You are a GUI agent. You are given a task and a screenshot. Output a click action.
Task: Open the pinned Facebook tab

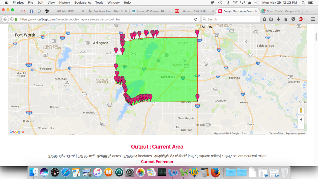coord(31,11)
